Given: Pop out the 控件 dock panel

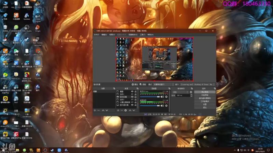Looking at the screenshot, I should point(215,89).
